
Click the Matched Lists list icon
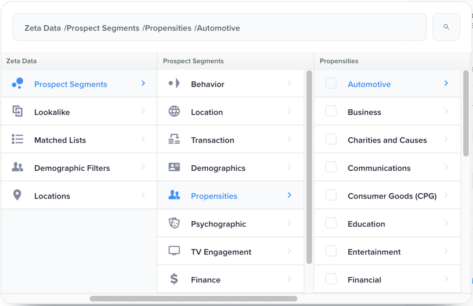tap(17, 140)
